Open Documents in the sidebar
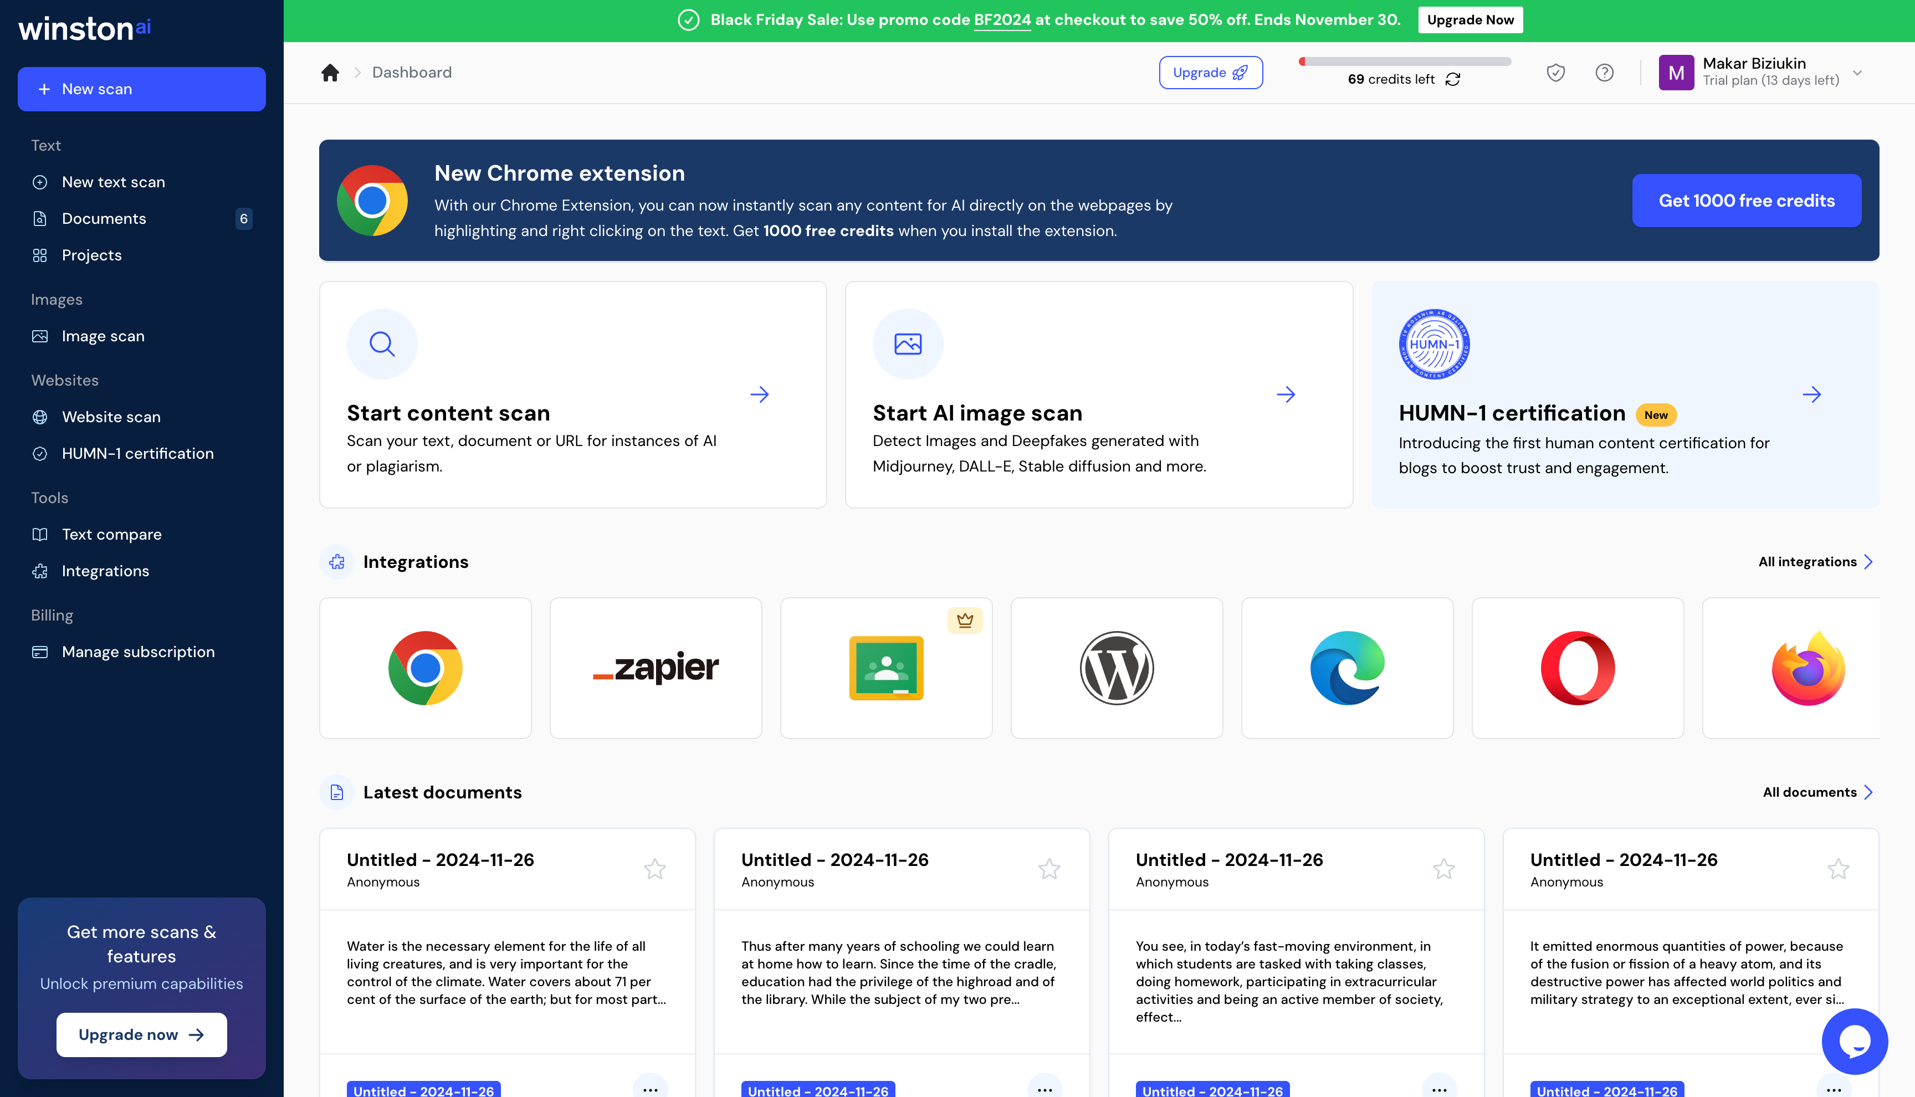 (x=142, y=218)
